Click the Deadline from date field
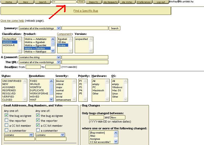204x145 pixels. (33, 67)
